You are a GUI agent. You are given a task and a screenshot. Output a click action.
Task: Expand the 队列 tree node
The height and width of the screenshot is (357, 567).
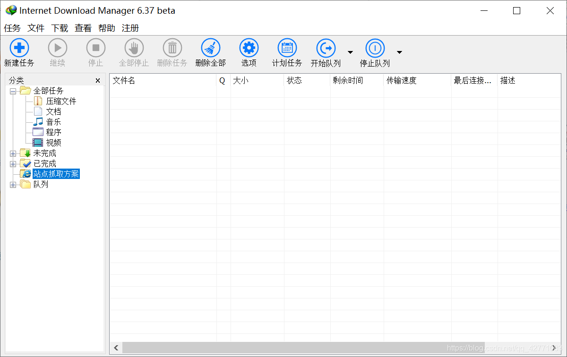tap(13, 184)
